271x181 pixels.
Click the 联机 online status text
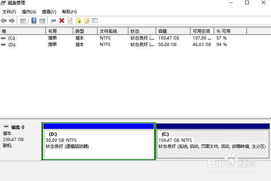point(7,146)
